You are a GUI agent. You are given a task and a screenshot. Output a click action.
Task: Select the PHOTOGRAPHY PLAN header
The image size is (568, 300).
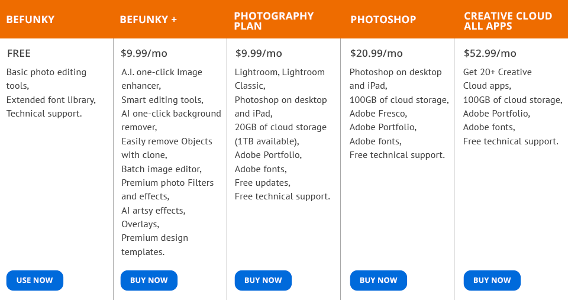273,21
